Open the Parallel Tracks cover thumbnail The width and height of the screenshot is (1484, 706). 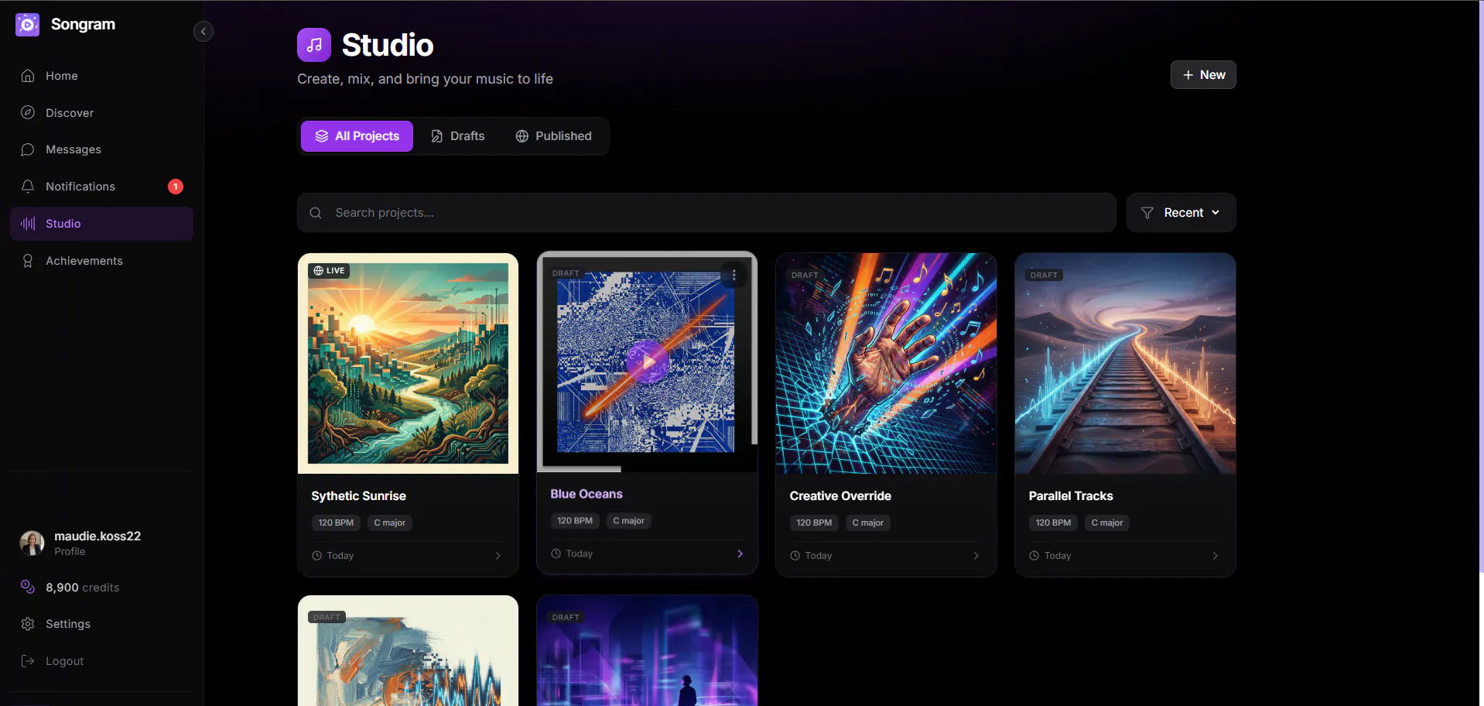point(1125,363)
